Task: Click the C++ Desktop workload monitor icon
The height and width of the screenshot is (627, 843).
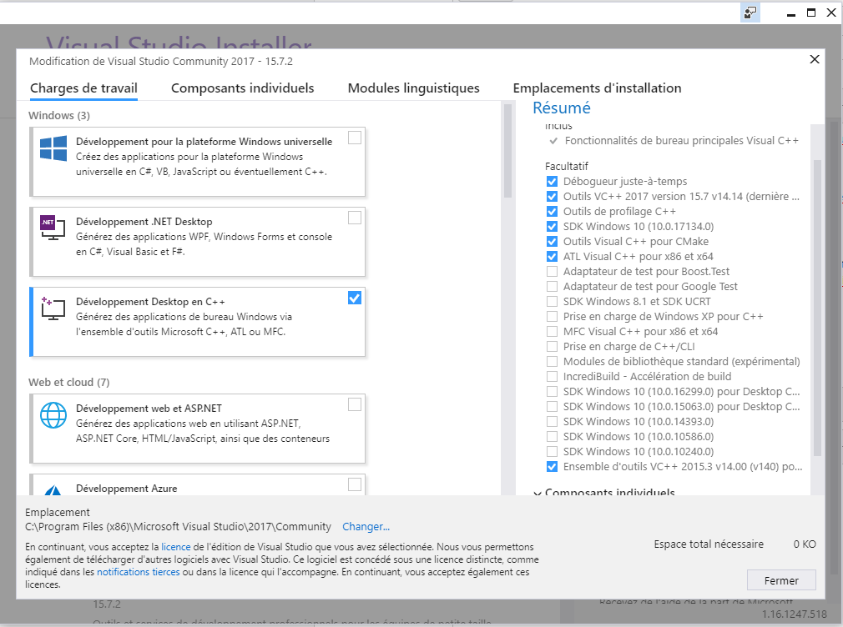Action: pos(53,308)
